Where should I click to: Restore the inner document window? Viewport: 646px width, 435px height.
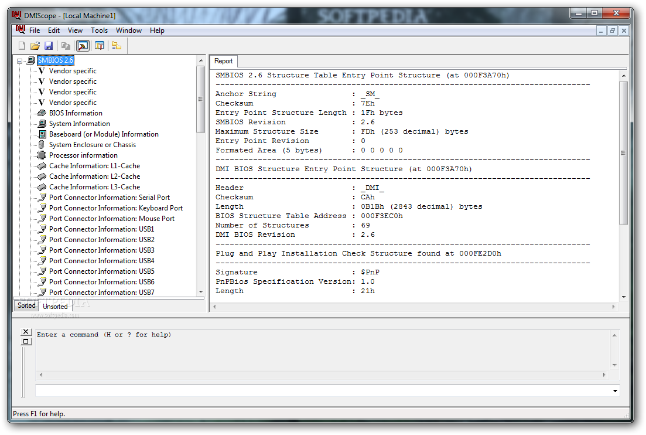point(613,30)
